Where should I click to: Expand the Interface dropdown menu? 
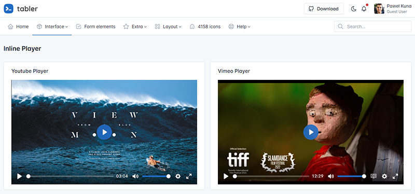tap(52, 26)
